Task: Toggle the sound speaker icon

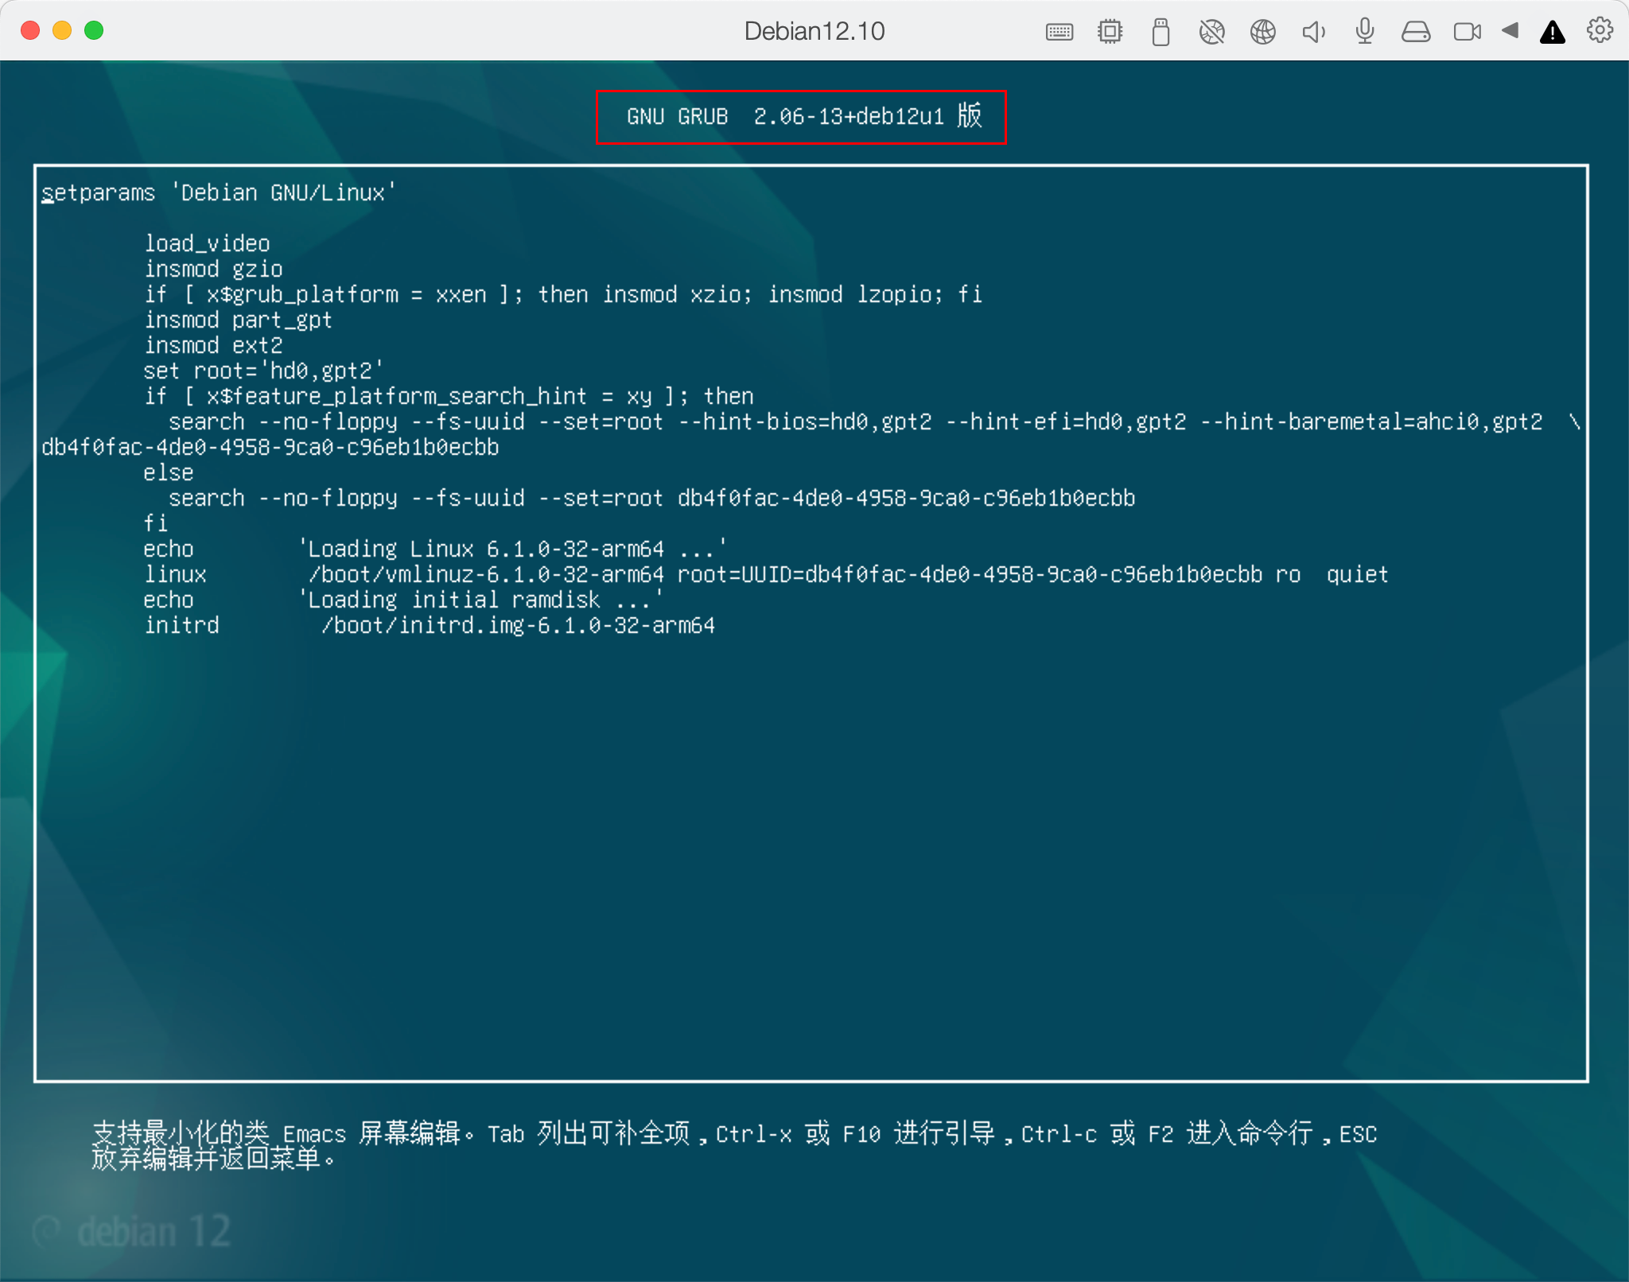Action: (1313, 32)
